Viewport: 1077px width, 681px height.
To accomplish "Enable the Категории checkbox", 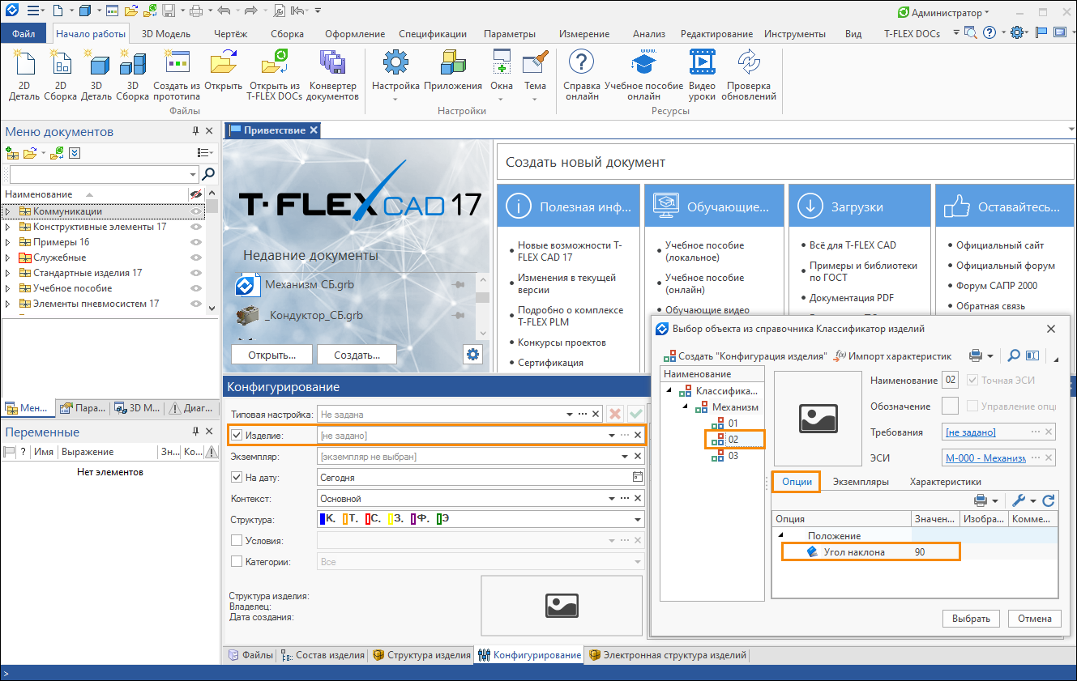I will click(x=237, y=561).
